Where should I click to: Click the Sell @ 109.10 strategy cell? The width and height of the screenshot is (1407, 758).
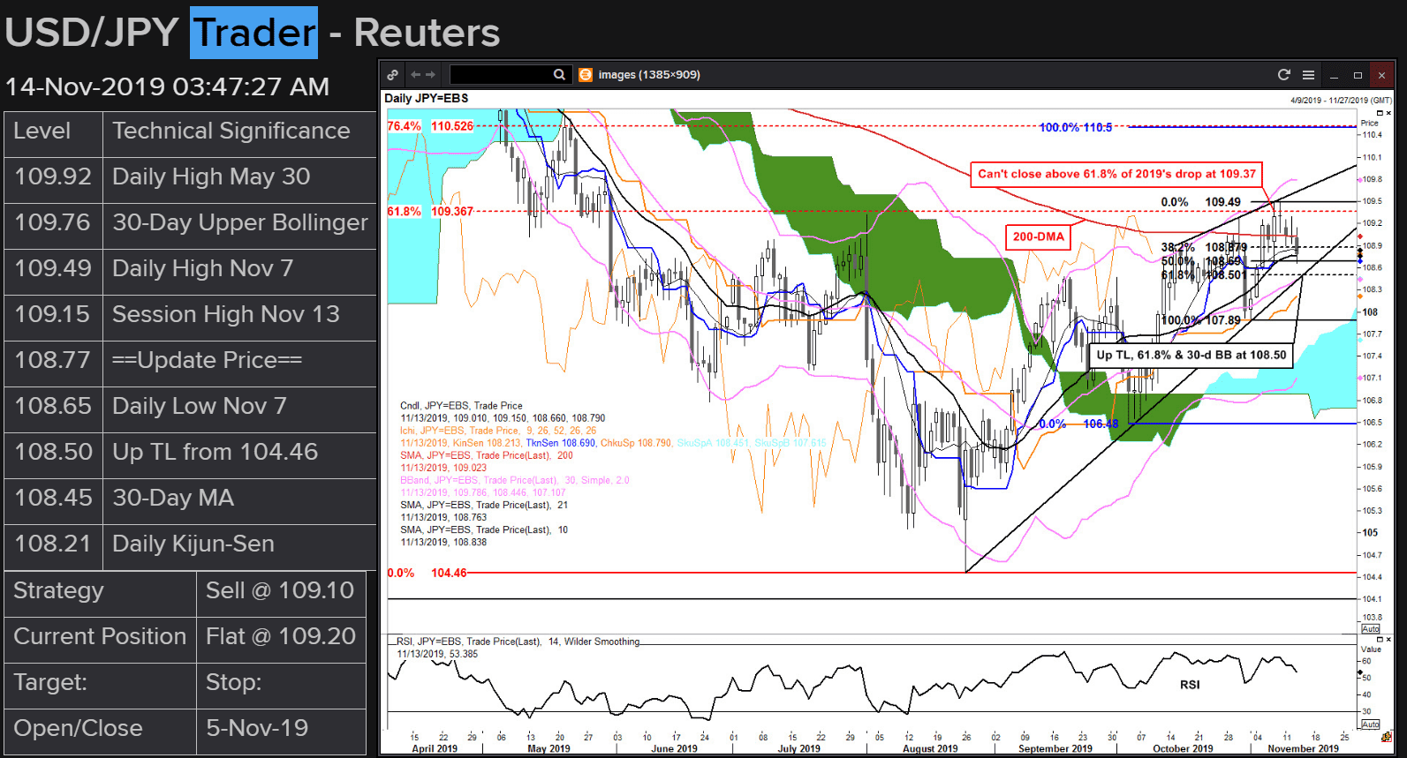tap(281, 594)
